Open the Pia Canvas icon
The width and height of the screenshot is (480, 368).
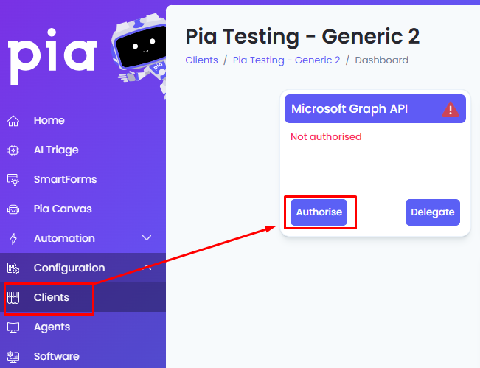point(13,209)
